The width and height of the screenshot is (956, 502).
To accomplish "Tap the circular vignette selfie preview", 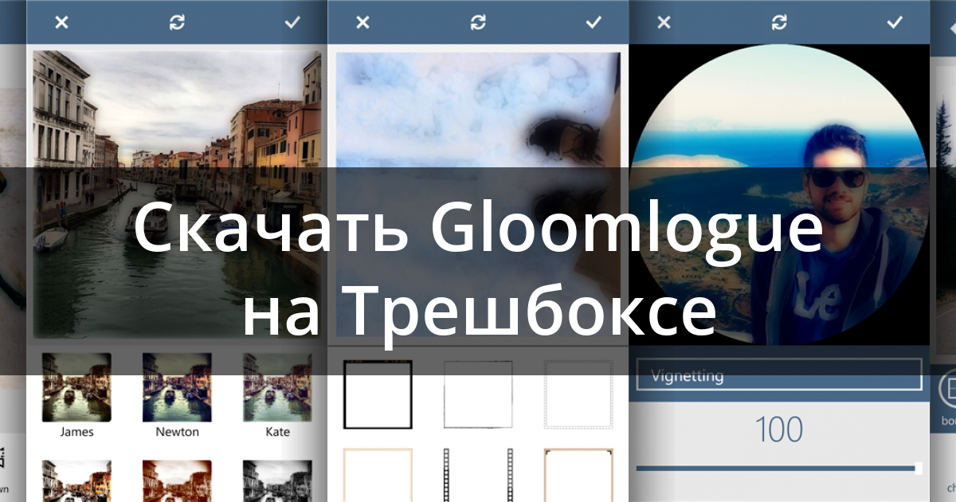I will coord(779,195).
